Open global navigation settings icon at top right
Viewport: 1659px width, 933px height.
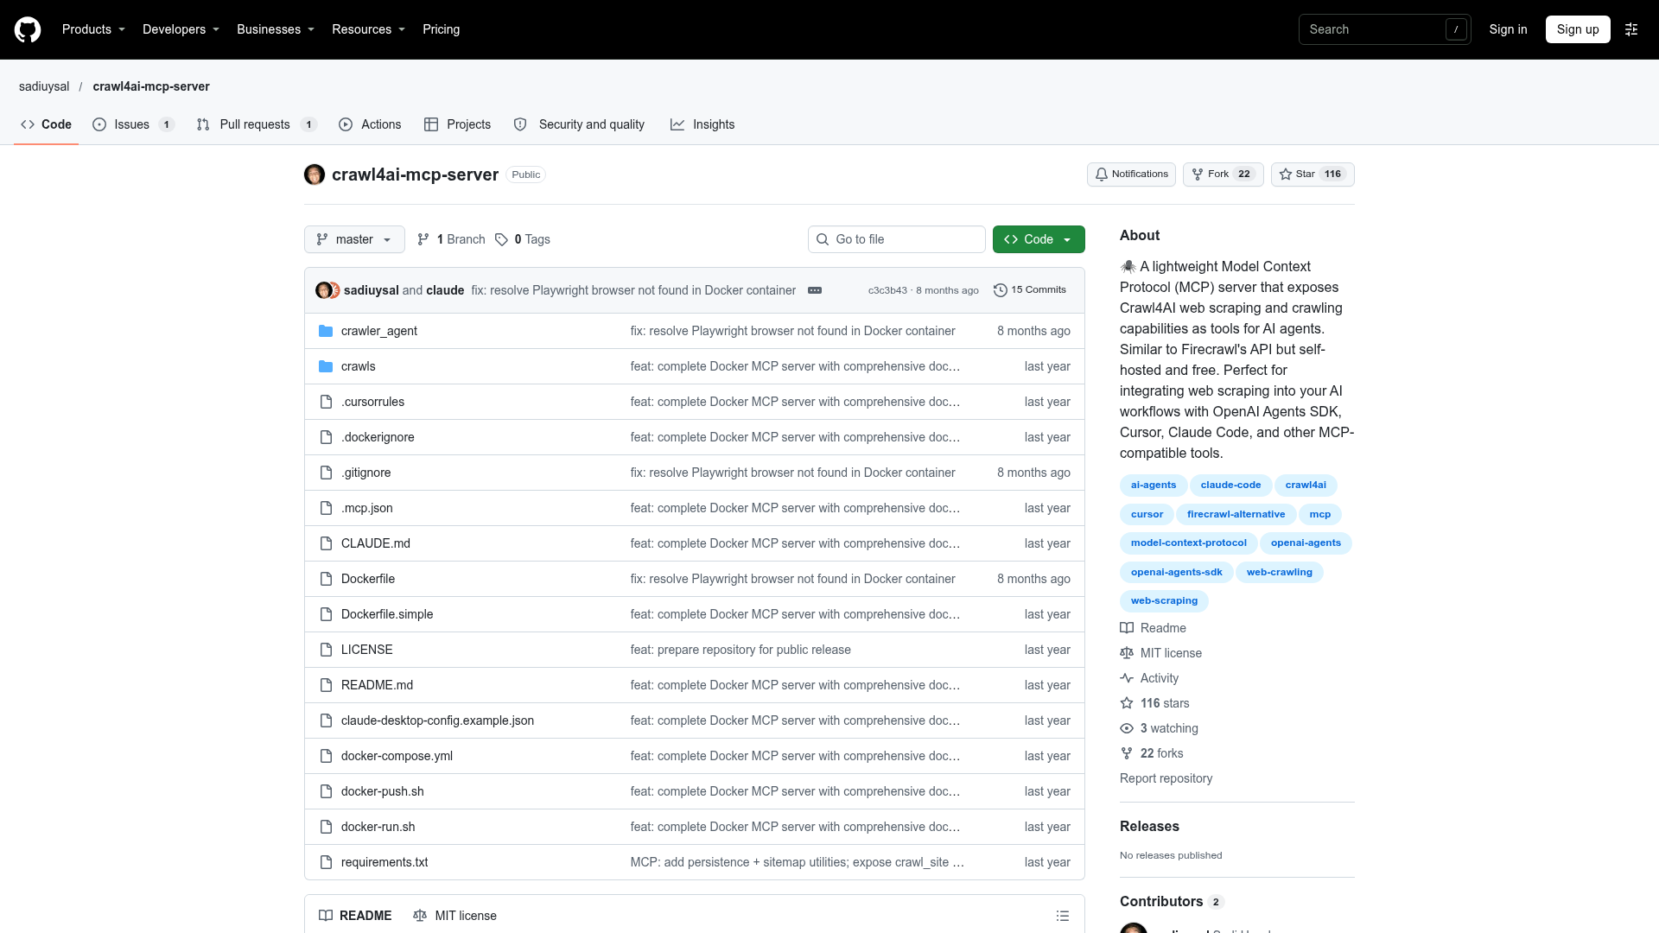[x=1631, y=29]
